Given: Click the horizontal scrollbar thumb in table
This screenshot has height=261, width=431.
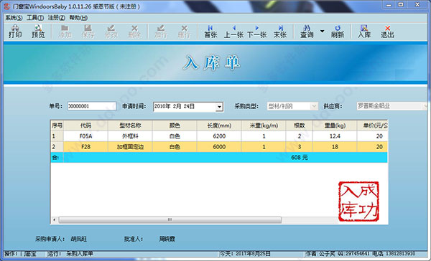Looking at the screenshot, I should (170, 220).
